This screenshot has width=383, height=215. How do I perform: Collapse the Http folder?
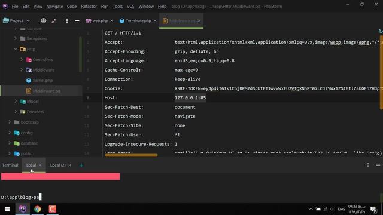click(x=16, y=49)
